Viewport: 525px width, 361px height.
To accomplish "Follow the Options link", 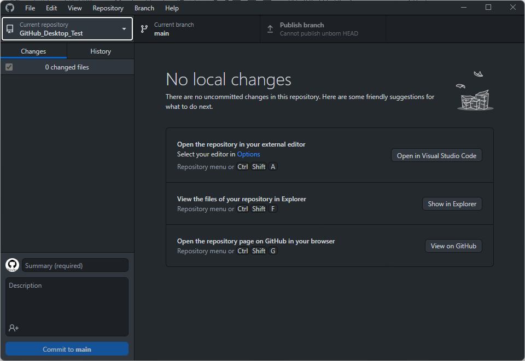I will [248, 154].
